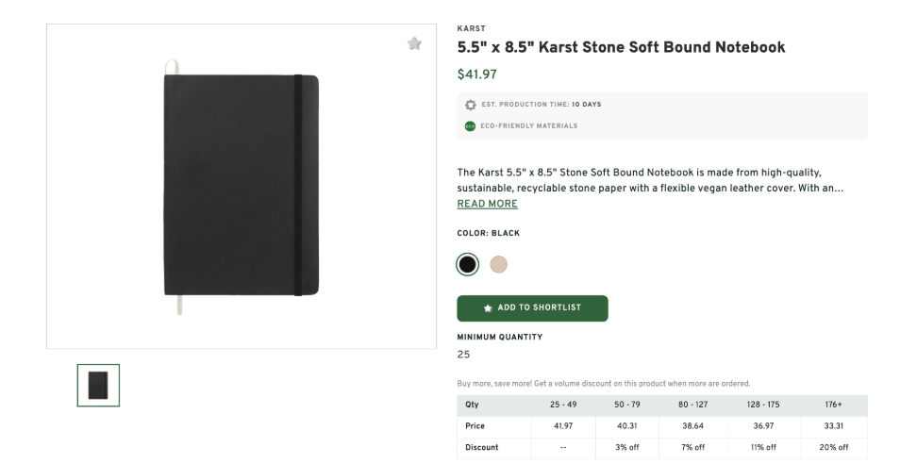Image resolution: width=917 pixels, height=464 pixels.
Task: Click the gear icon beside production time
Action: pos(470,105)
